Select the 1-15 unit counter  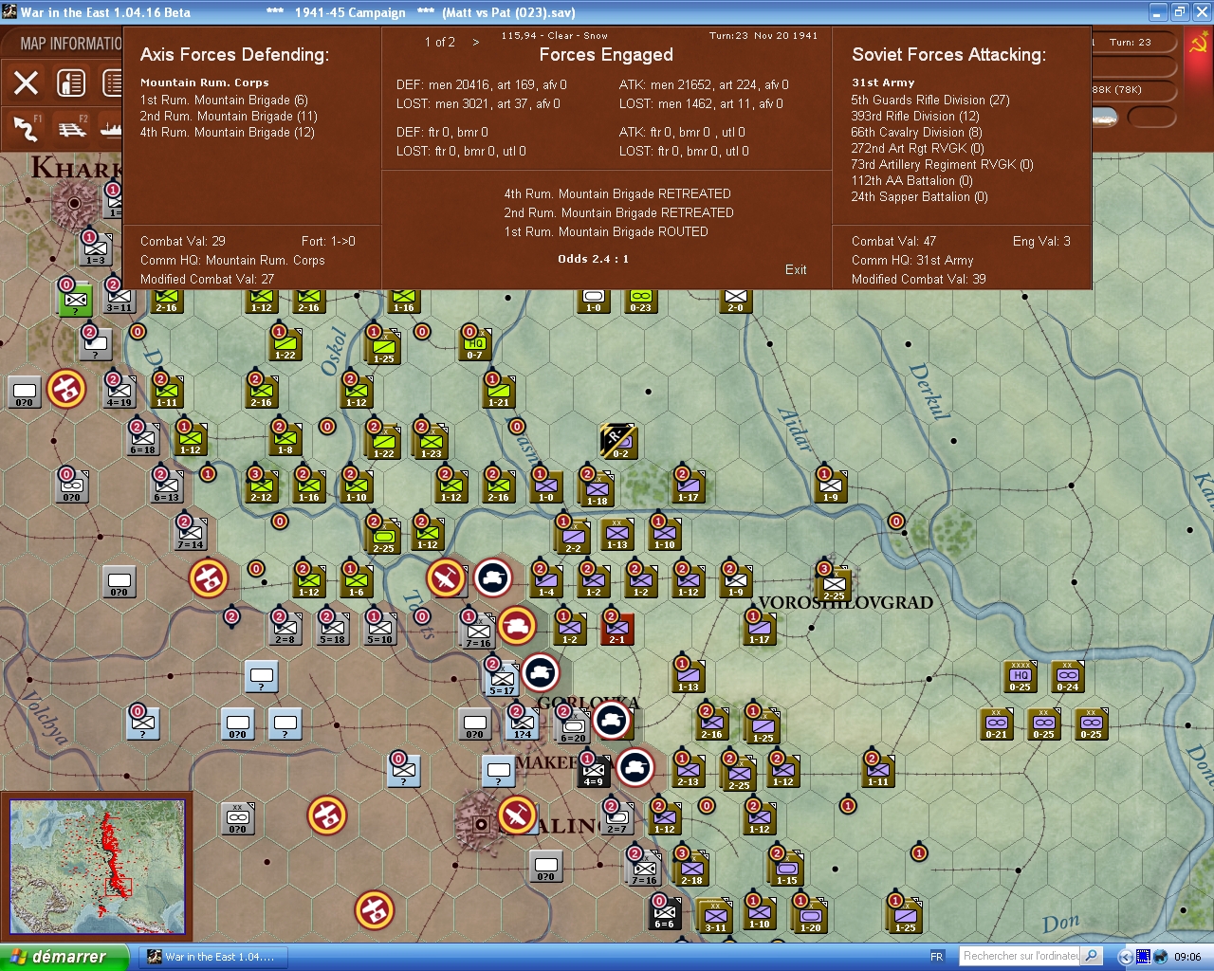pos(787,869)
